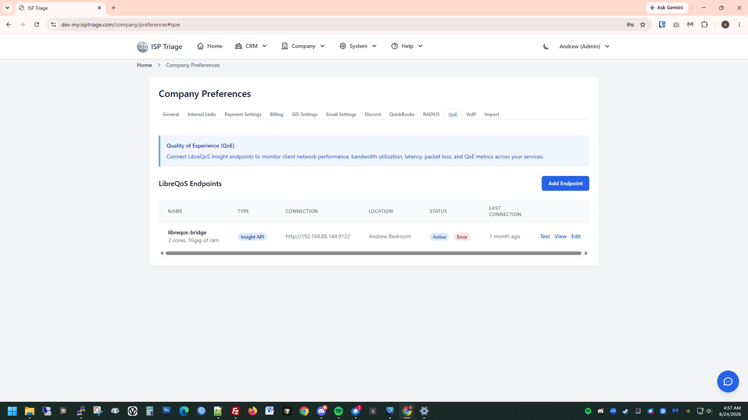748x420 pixels.
Task: Open Spotify from the taskbar
Action: [x=339, y=411]
